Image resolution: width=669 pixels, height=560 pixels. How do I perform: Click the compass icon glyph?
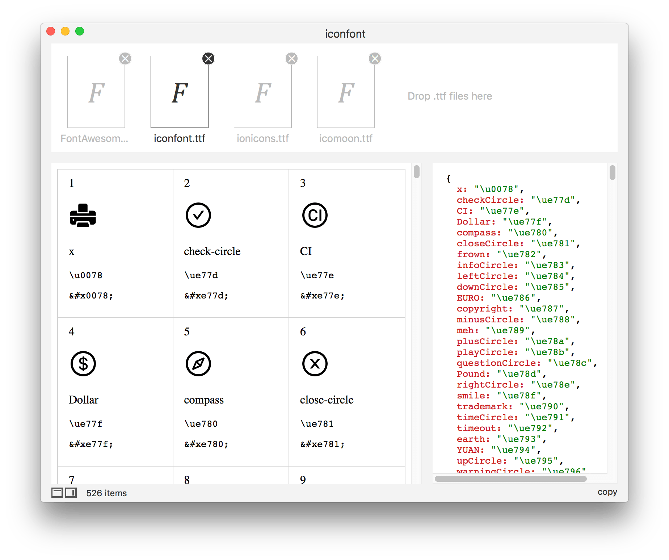198,364
